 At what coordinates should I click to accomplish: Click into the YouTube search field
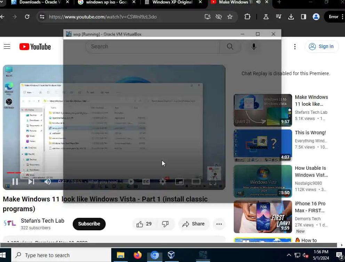point(152,47)
